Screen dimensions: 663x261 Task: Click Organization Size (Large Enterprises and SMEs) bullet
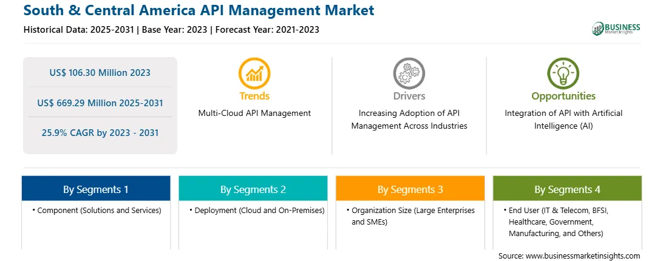pos(410,215)
